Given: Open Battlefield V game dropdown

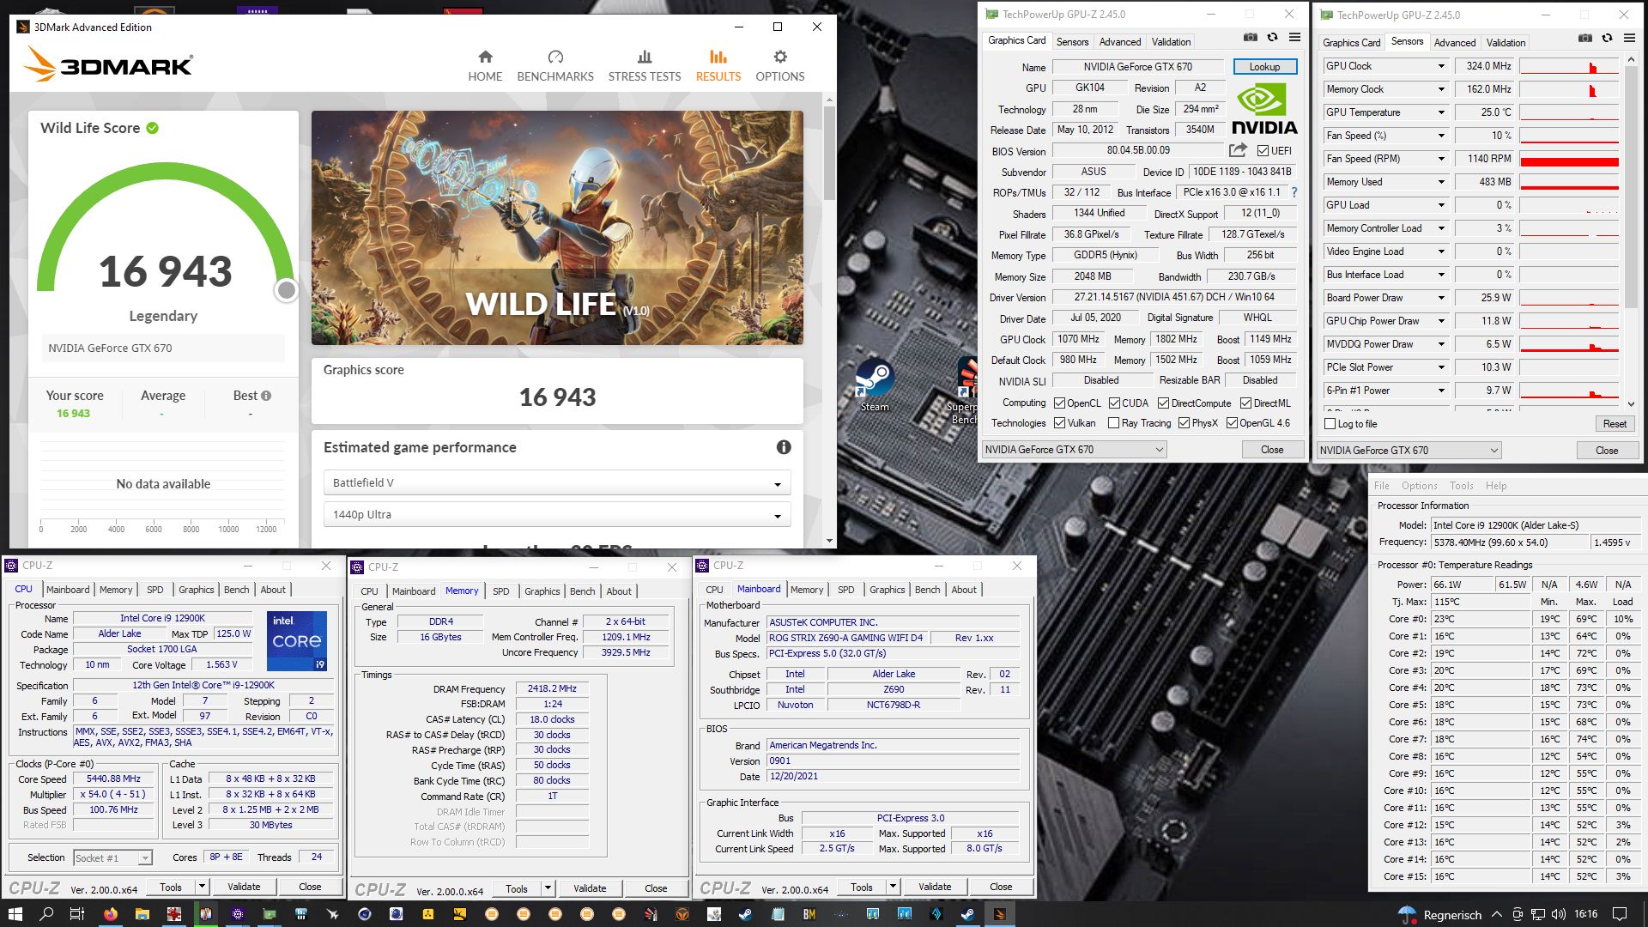Looking at the screenshot, I should coord(557,483).
